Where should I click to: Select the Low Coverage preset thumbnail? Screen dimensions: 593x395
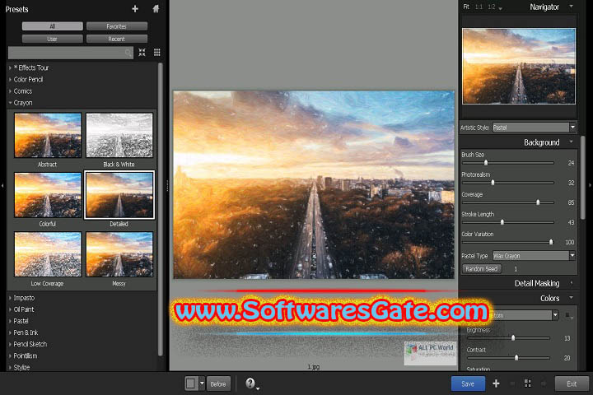48,254
